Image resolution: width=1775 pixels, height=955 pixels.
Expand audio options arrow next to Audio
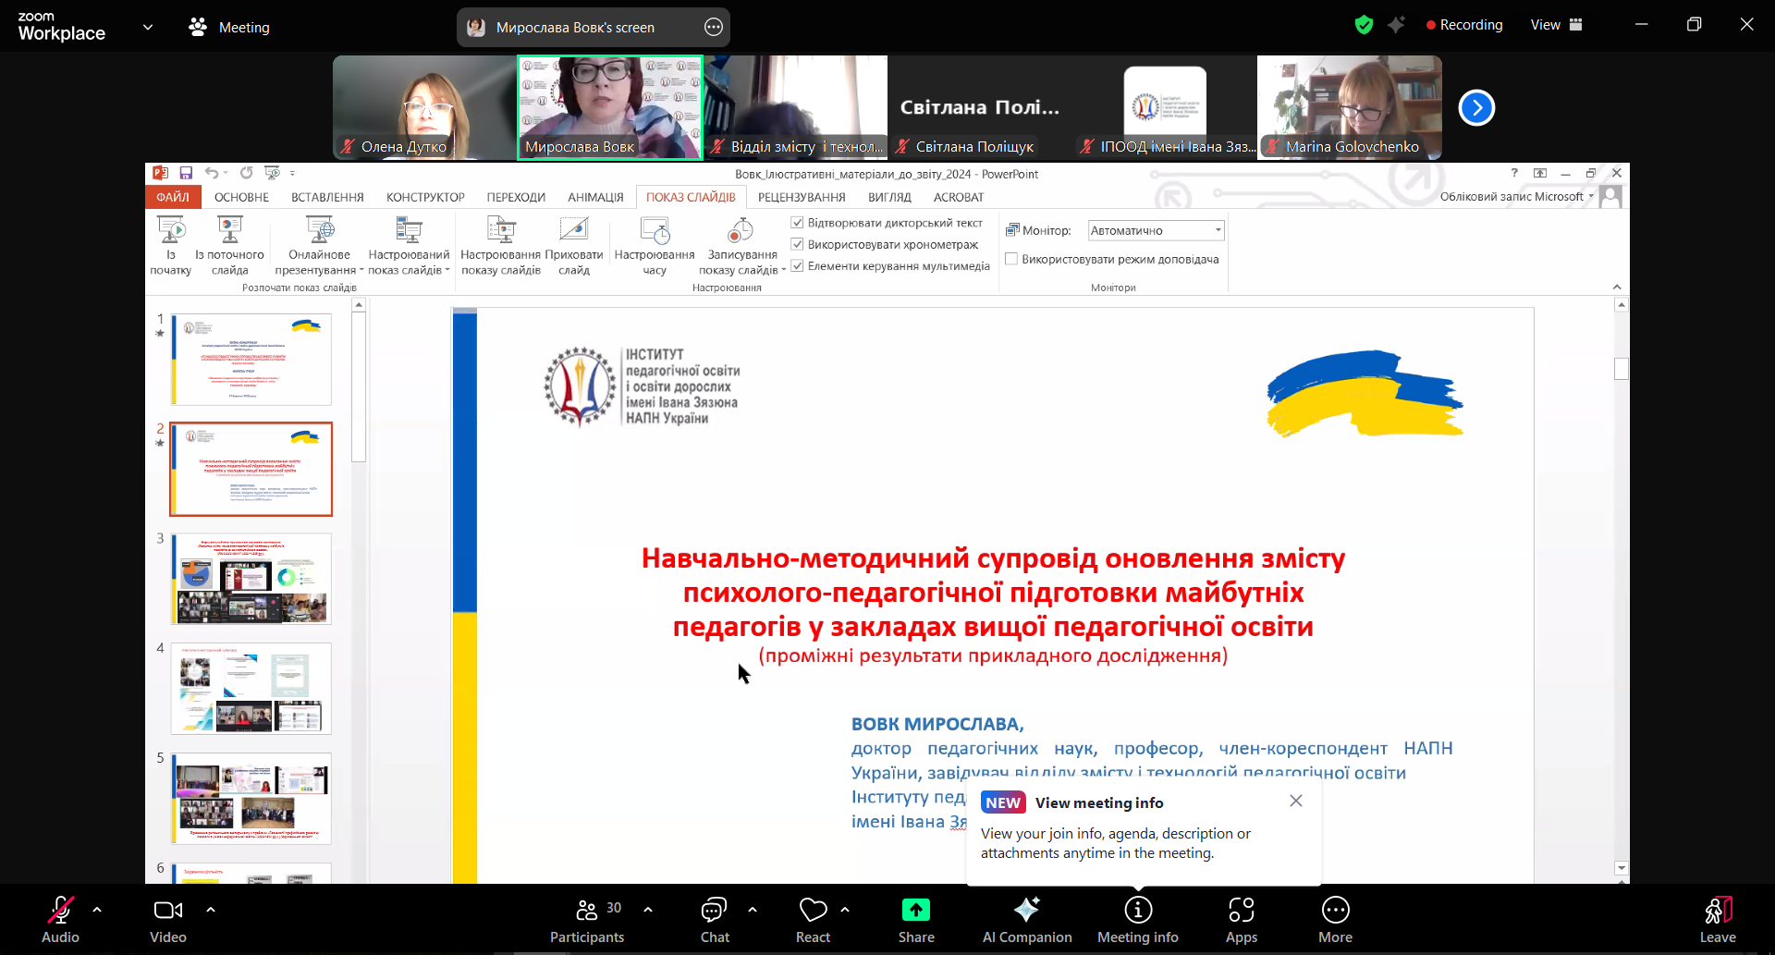pyautogui.click(x=97, y=910)
